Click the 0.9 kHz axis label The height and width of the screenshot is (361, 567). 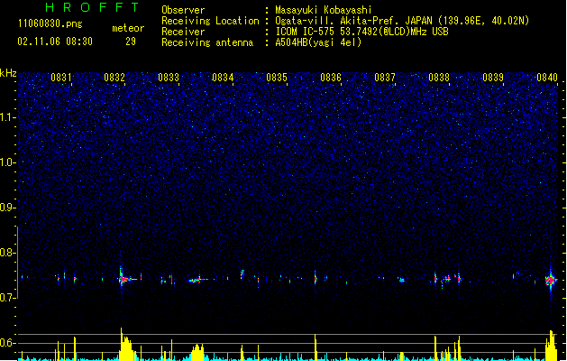click(7, 208)
